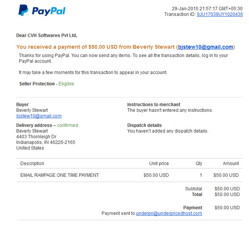The image size is (249, 227).
Task: Select the Amount column header
Action: click(x=231, y=163)
